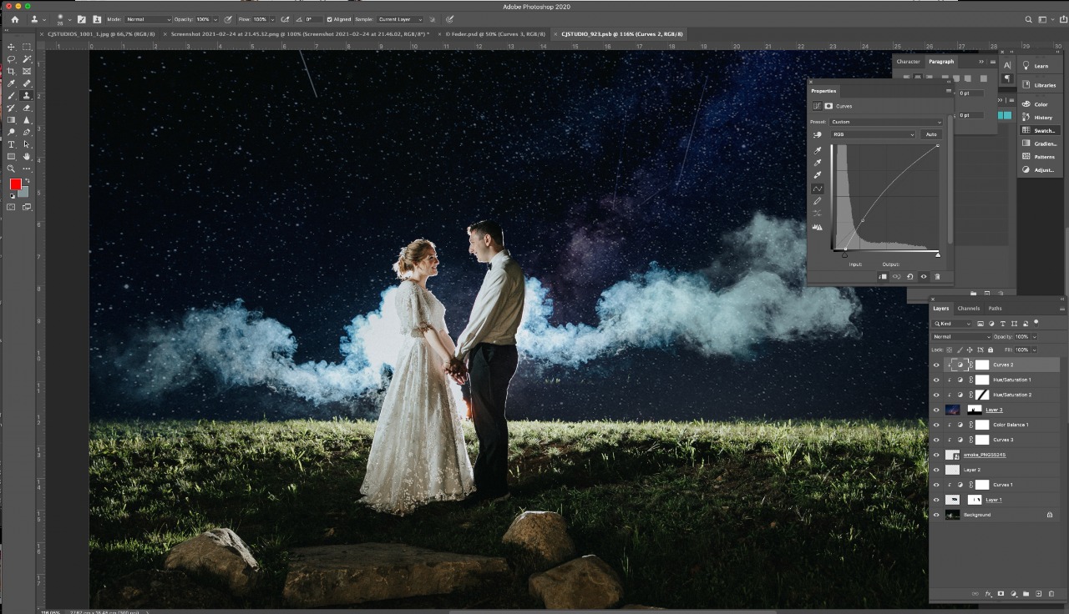Open the layer blend mode Normal dropdown
The image size is (1069, 614).
962,337
